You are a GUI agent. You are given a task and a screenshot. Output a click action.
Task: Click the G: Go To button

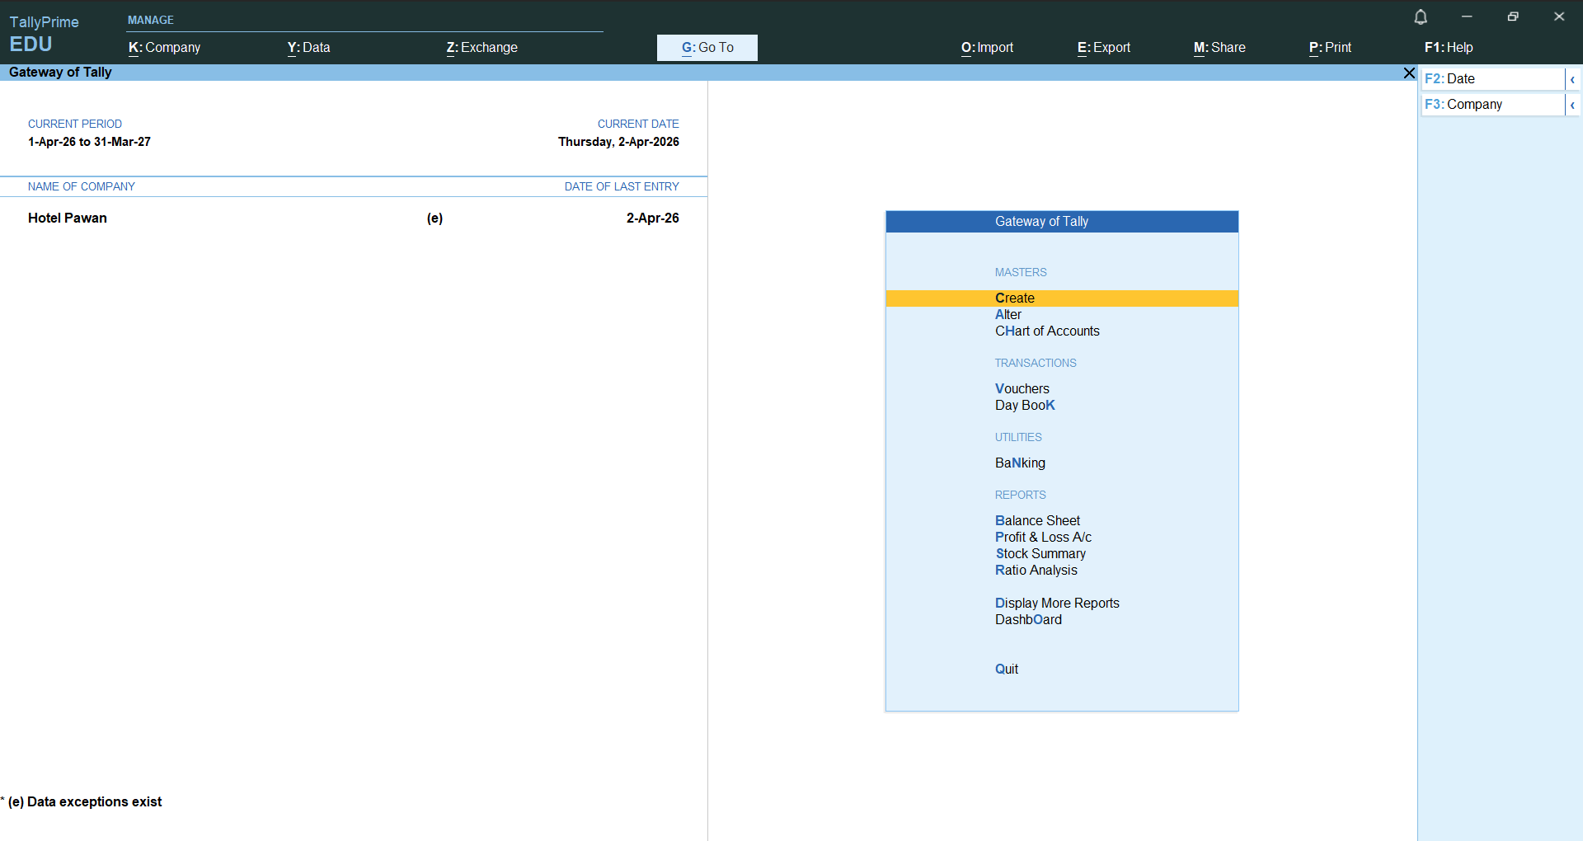pyautogui.click(x=707, y=48)
